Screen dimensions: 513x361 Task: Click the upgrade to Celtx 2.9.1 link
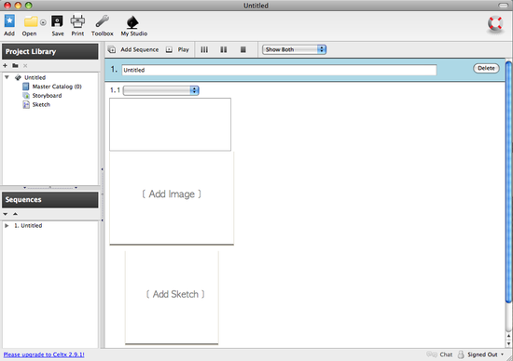44,354
